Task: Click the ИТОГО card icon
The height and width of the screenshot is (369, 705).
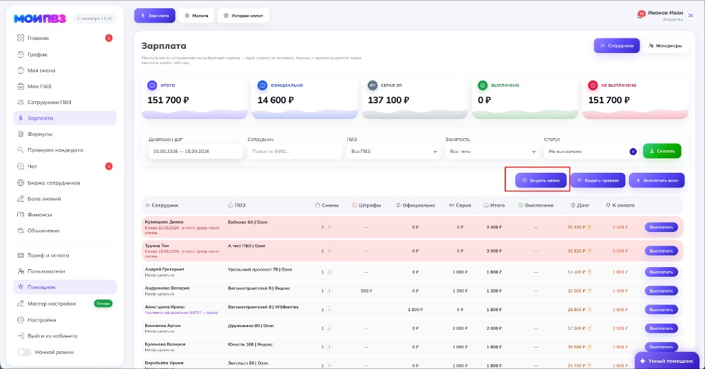Action: 152,85
